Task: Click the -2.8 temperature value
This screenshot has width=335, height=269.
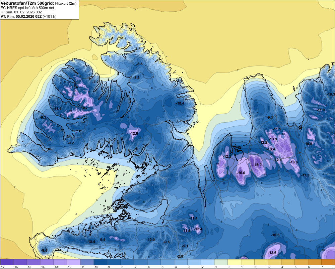Action: click(180, 256)
